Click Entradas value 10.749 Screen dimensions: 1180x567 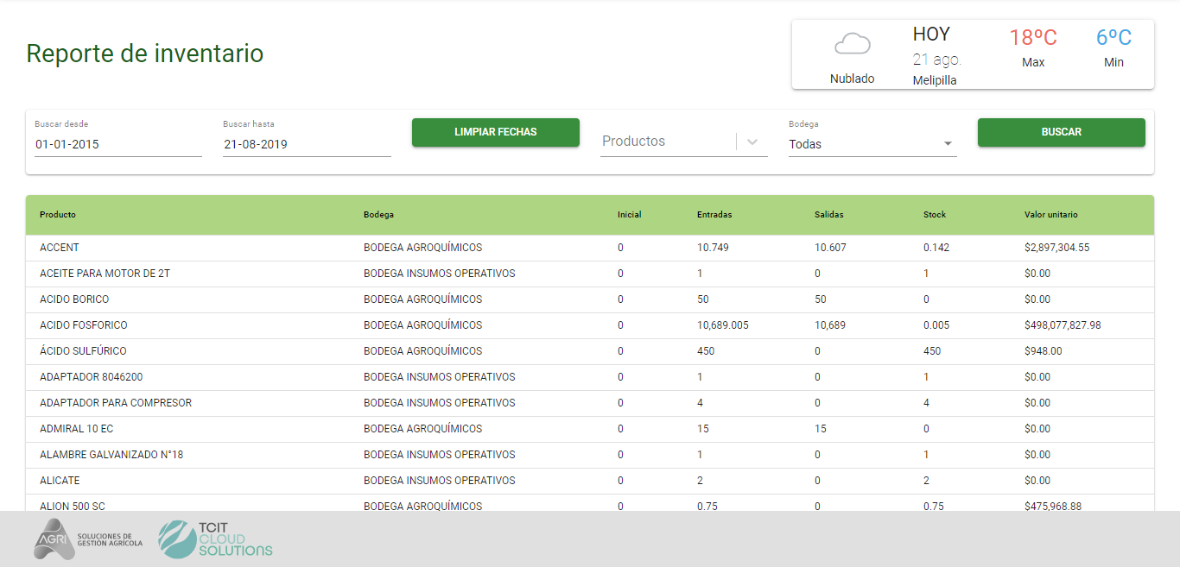pos(713,248)
